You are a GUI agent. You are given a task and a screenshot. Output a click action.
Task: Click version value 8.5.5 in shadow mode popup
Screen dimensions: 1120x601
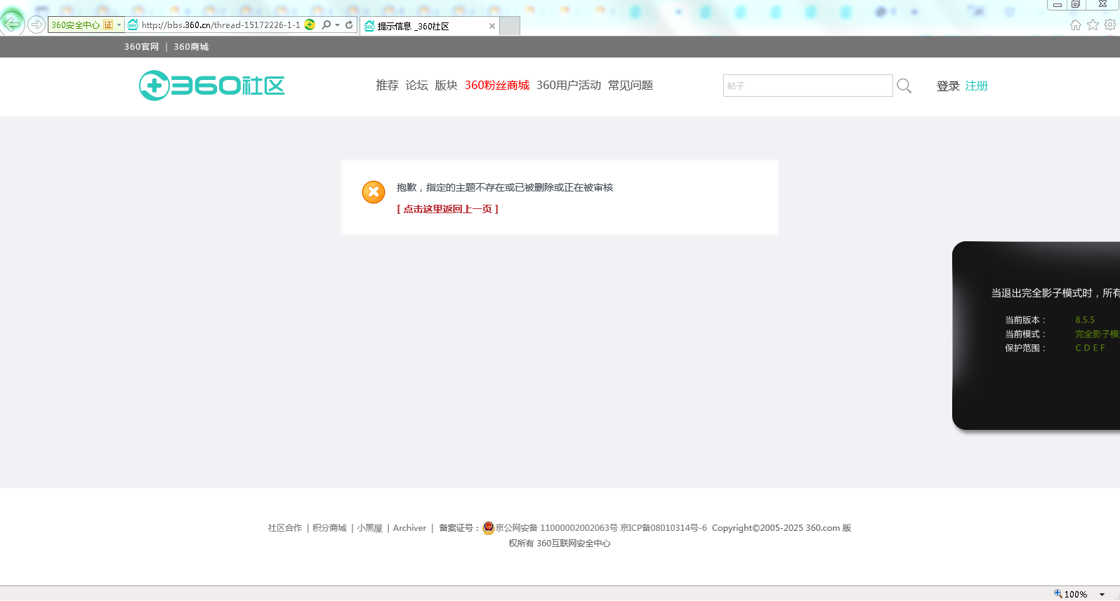coord(1085,320)
